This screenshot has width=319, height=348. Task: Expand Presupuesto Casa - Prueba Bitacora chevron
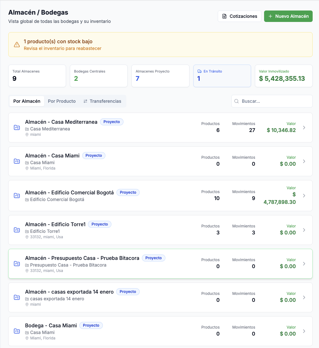[x=304, y=264]
